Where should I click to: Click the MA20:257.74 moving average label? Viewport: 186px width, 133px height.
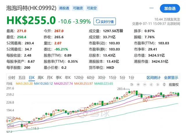point(63,84)
